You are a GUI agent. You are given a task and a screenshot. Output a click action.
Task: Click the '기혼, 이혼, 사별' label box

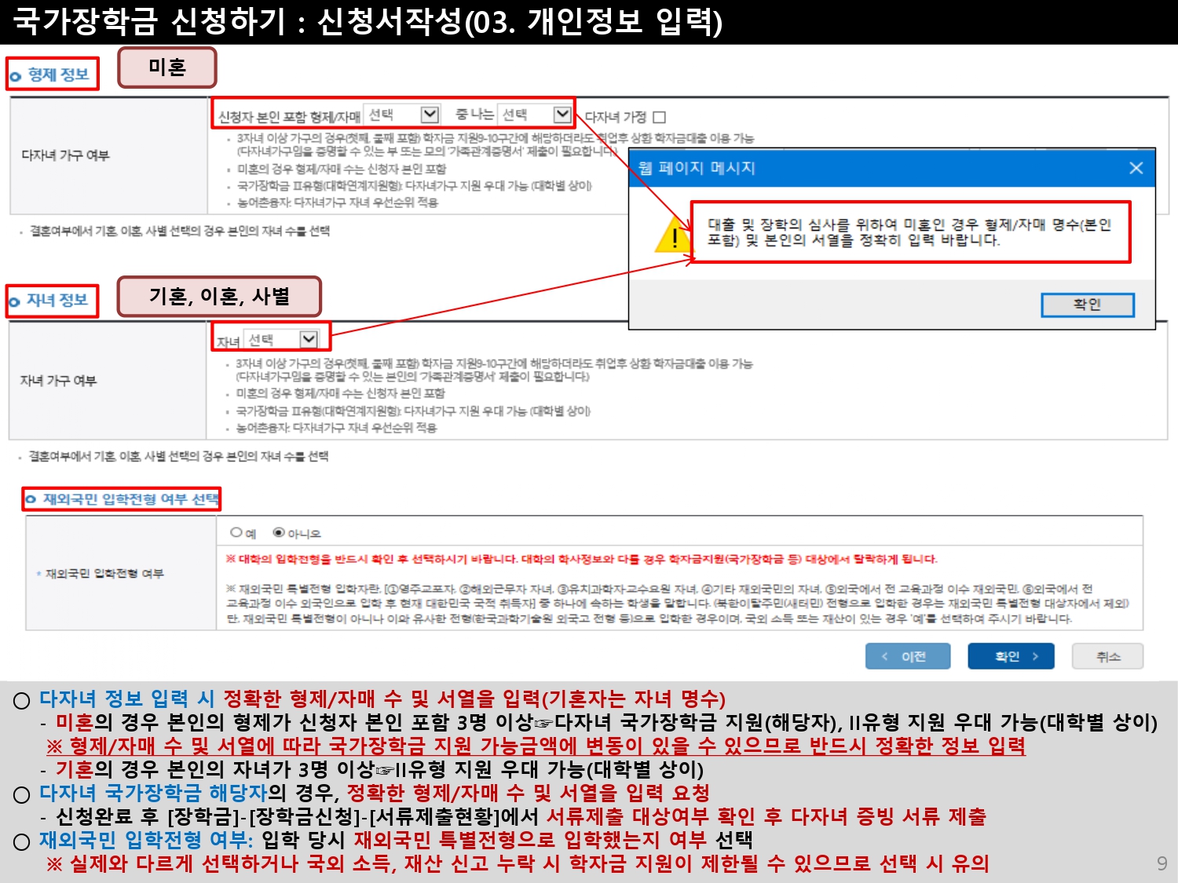[219, 297]
